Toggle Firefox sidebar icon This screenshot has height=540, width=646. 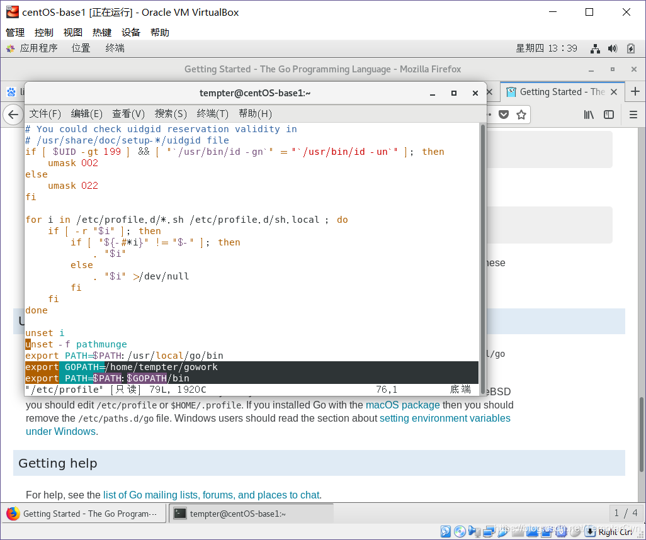coord(608,115)
